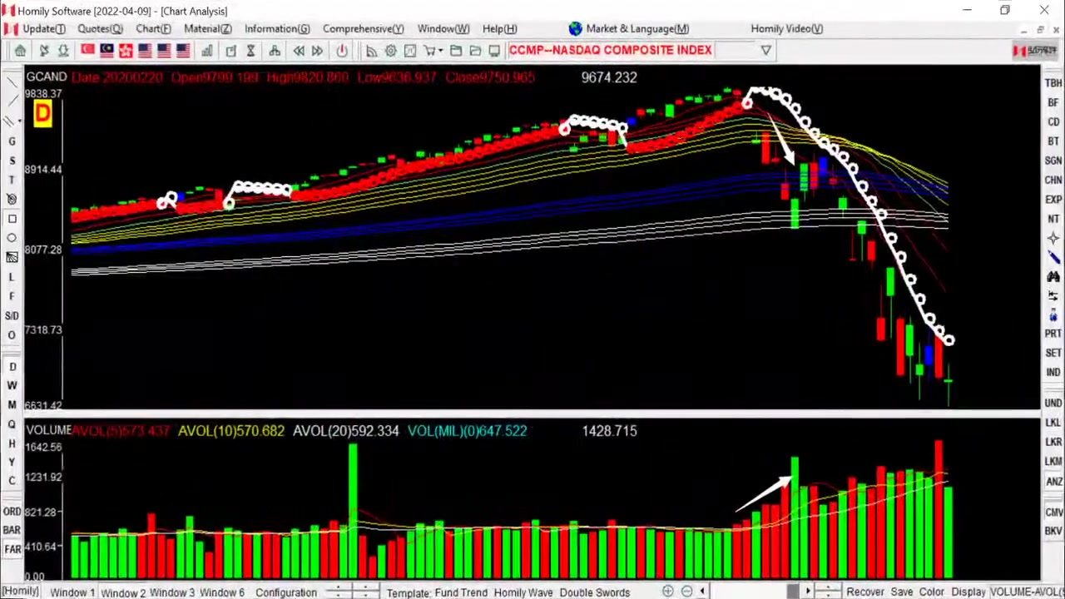This screenshot has height=599, width=1065.
Task: Click the hourglass toolbar icon
Action: [x=250, y=51]
